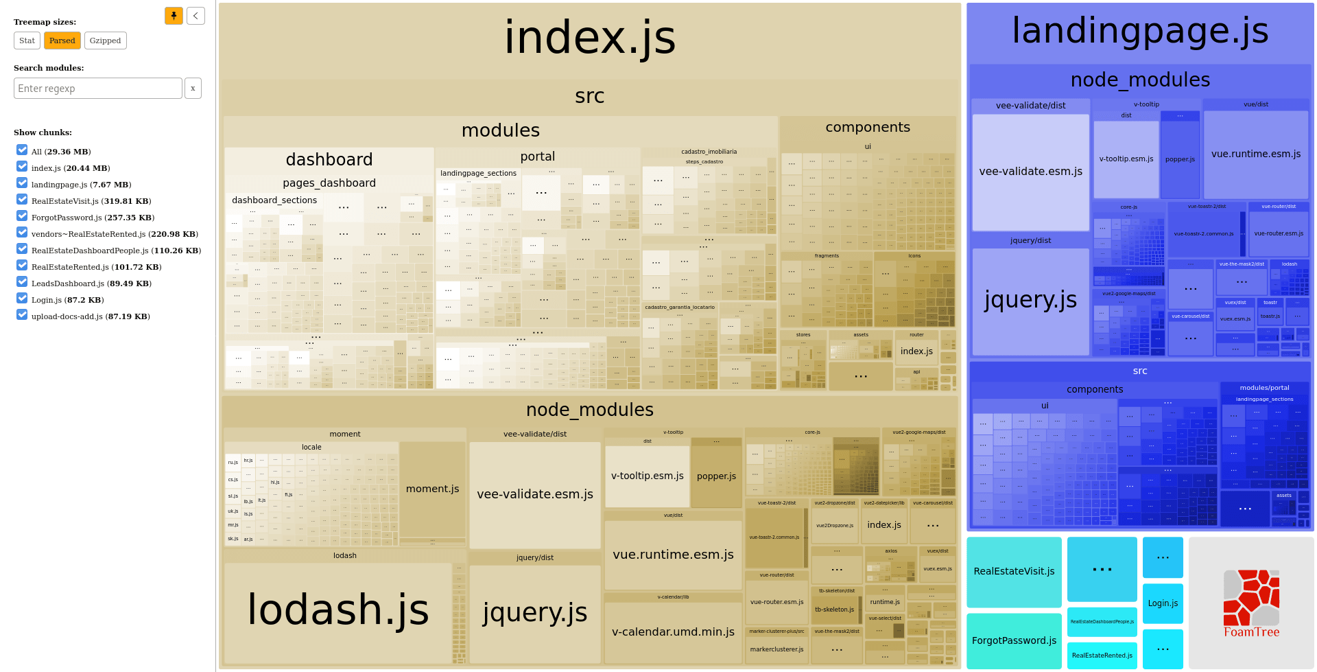Click the landingpage_sections label under portal
Viewport: 1317px width, 672px height.
pyautogui.click(x=478, y=174)
